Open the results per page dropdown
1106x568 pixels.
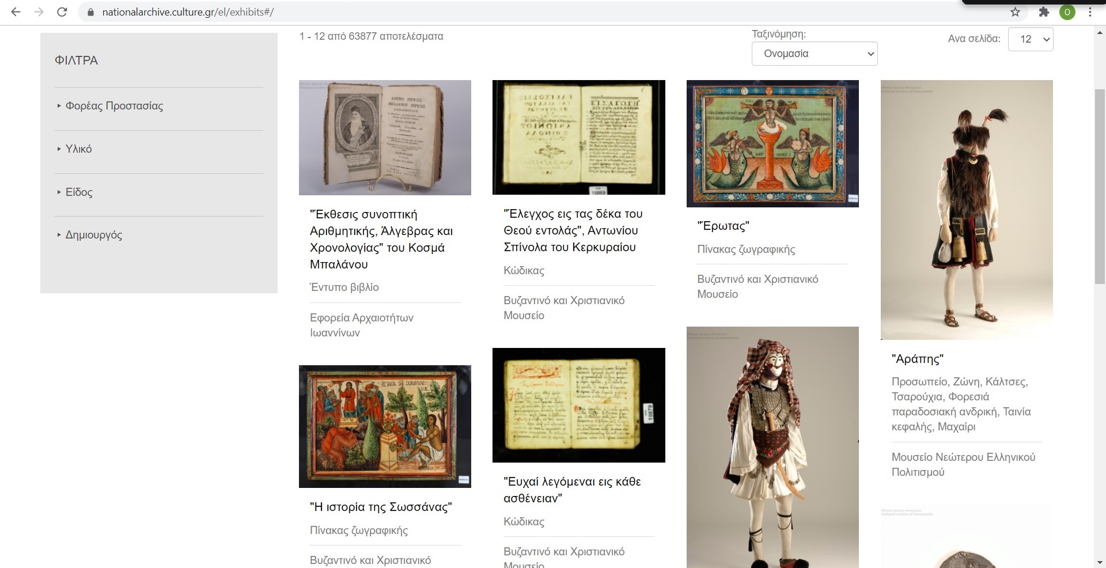tap(1030, 39)
